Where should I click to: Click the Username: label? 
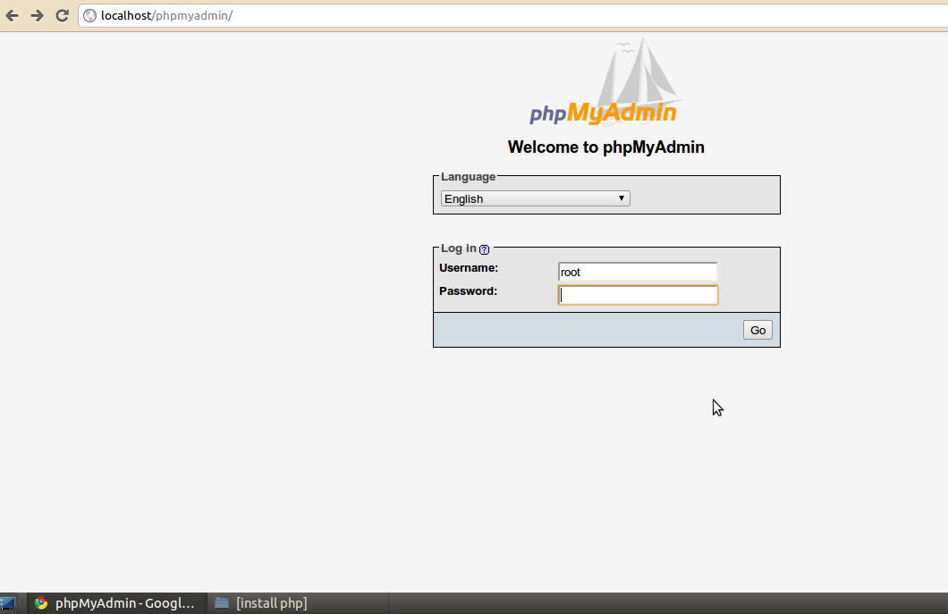point(469,268)
